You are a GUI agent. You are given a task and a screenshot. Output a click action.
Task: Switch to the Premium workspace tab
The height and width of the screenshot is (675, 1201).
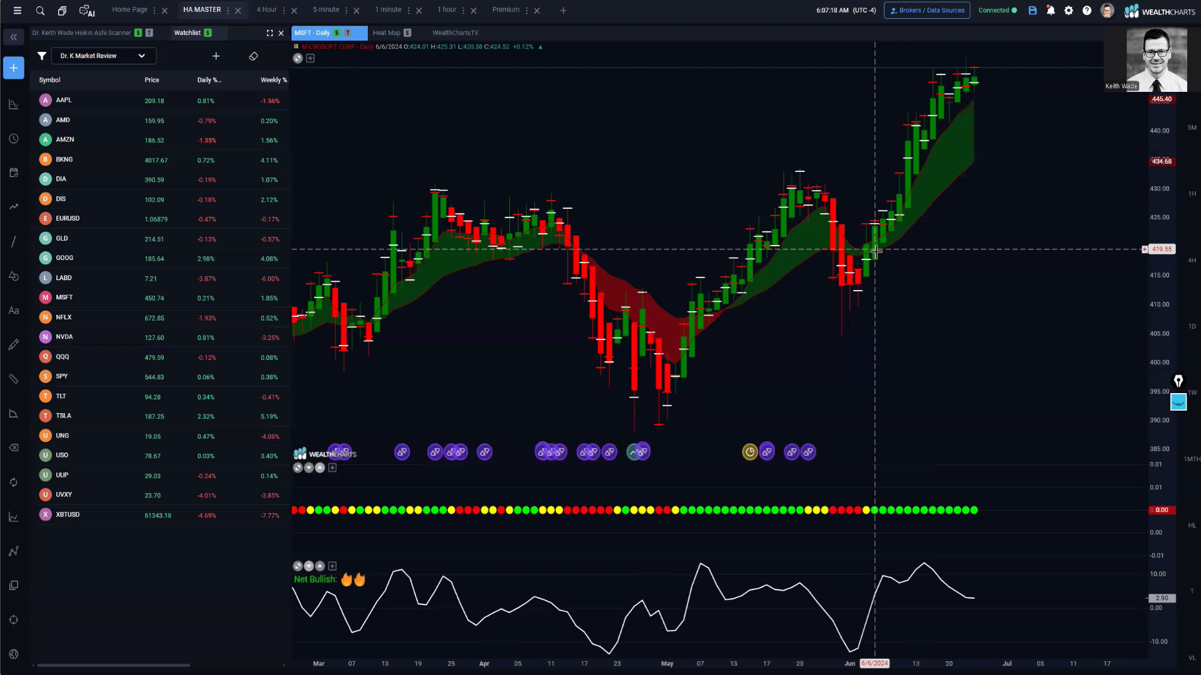pyautogui.click(x=505, y=10)
